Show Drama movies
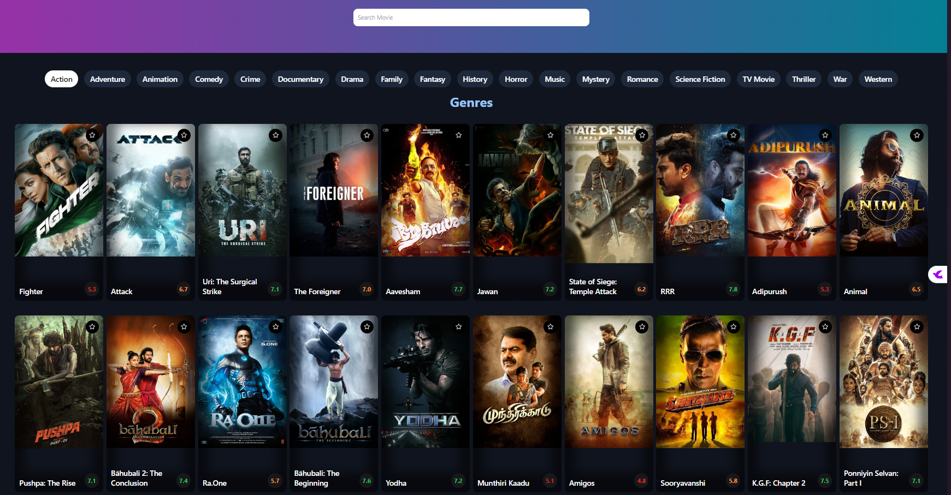This screenshot has height=495, width=951. point(352,79)
